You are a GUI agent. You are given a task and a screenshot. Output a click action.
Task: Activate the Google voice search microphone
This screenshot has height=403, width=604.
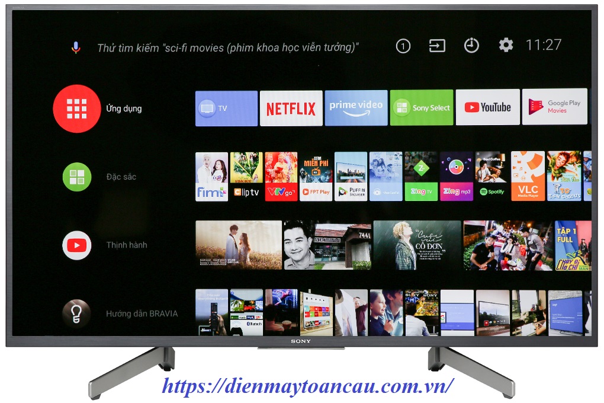pyautogui.click(x=76, y=47)
